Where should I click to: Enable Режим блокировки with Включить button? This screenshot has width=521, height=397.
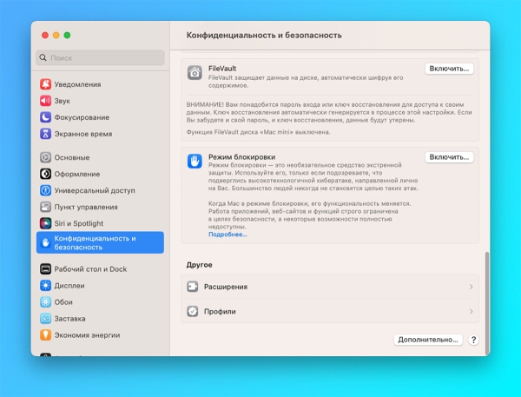pyautogui.click(x=449, y=157)
